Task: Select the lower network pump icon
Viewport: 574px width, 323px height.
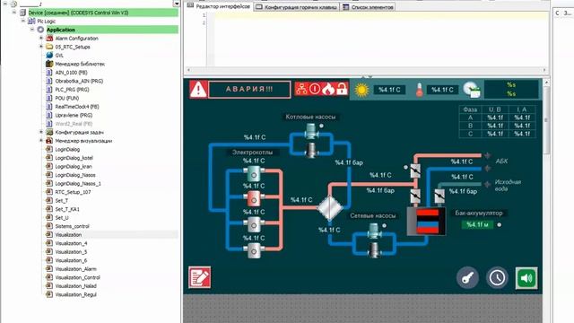Action: (374, 250)
